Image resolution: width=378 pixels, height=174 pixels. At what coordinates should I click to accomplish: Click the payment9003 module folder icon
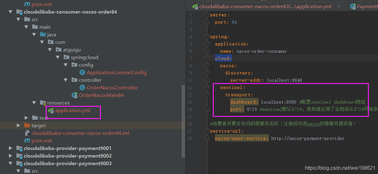point(19,163)
